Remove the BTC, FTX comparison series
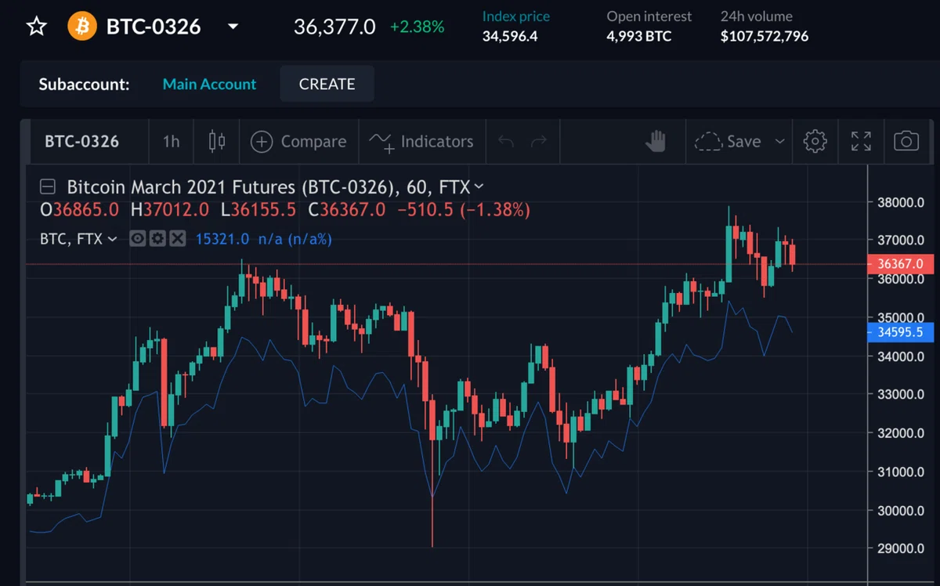This screenshot has height=586, width=940. point(178,239)
